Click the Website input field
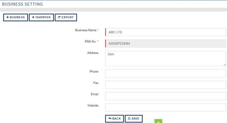The image size is (227, 123). click(166, 107)
